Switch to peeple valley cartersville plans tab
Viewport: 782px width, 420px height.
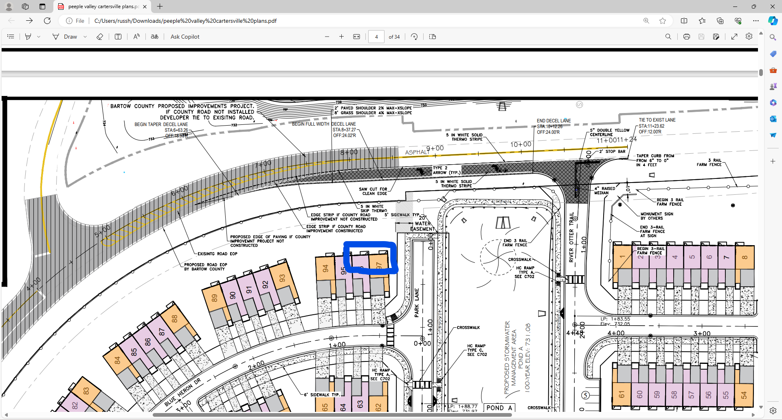coord(102,7)
